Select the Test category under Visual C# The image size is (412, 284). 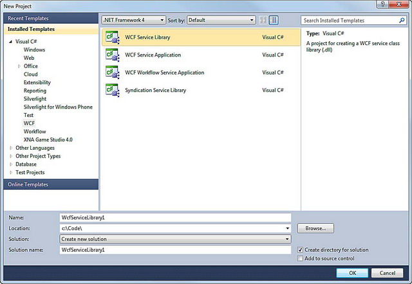tap(28, 115)
